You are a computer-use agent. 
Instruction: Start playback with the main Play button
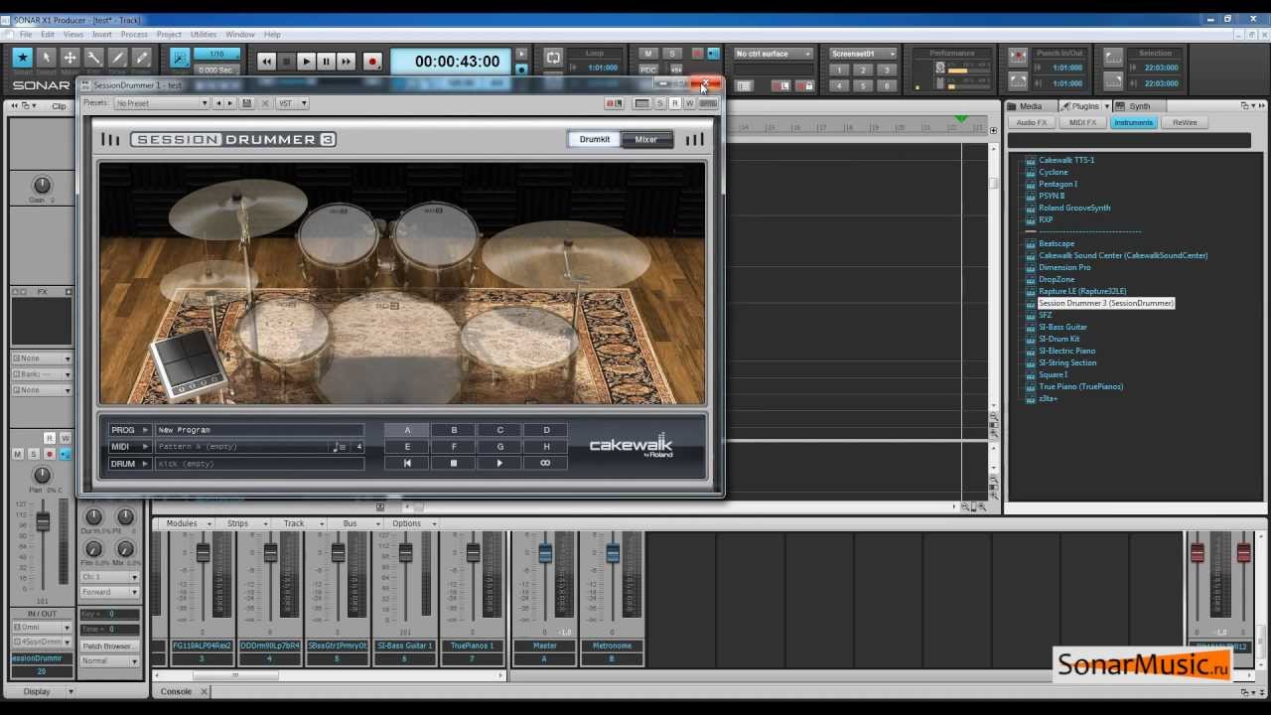point(306,62)
